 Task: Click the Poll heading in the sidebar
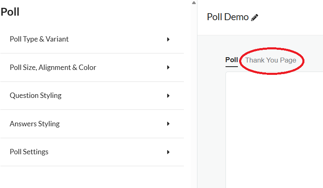pyautogui.click(x=10, y=12)
